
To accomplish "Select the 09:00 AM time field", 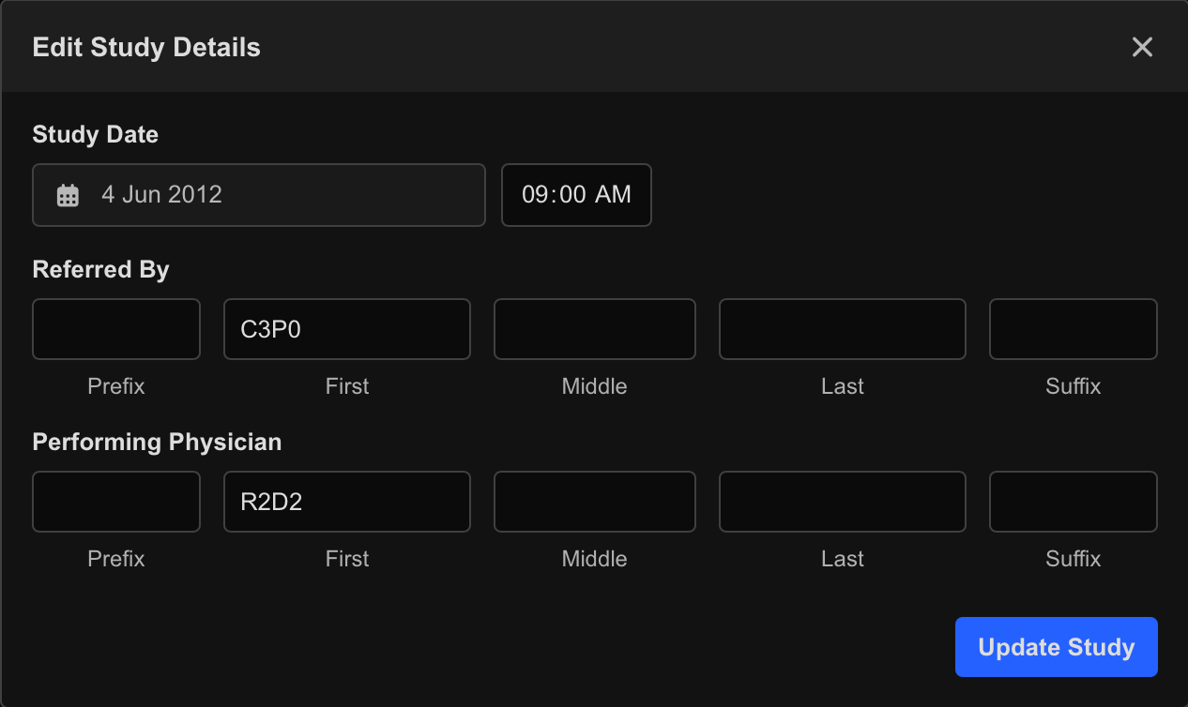I will (x=576, y=195).
